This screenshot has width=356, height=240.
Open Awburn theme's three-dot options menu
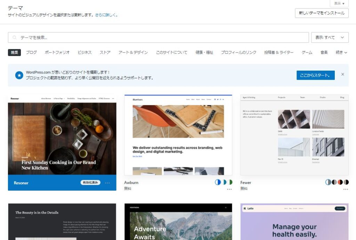pos(229,189)
